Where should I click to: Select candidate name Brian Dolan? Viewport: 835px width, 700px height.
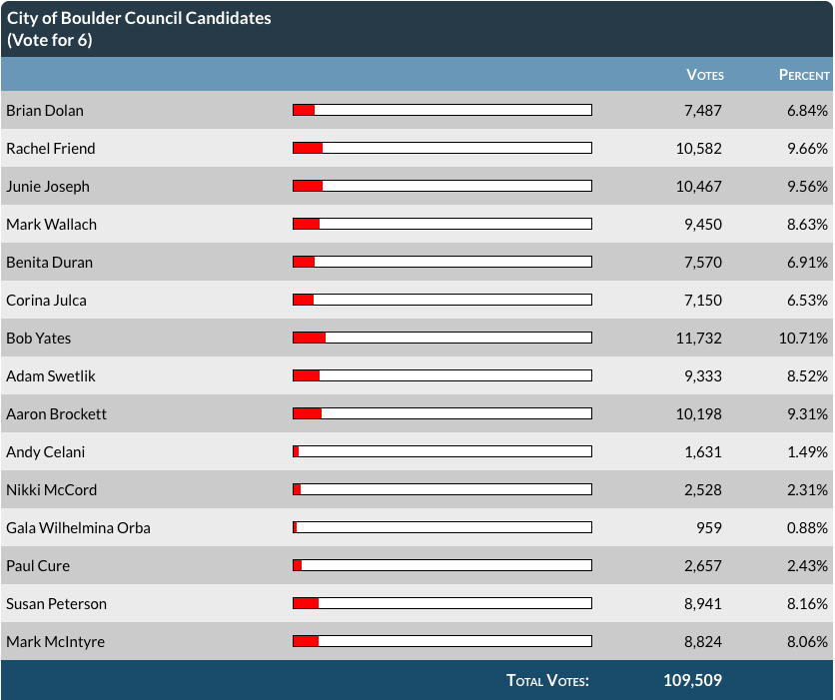45,111
